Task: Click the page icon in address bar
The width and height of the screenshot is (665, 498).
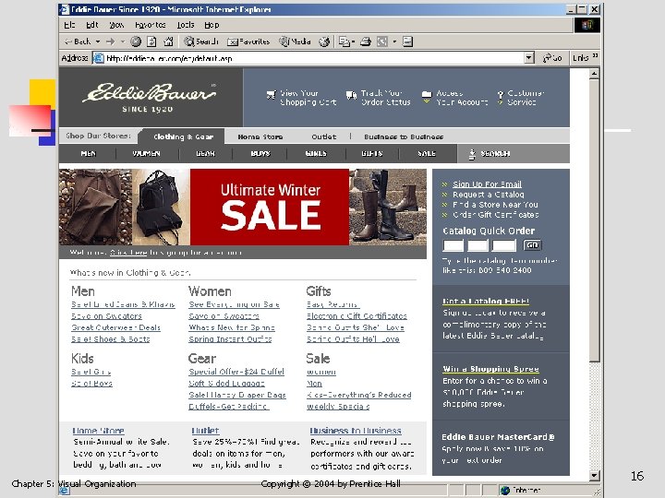Action: (99, 58)
